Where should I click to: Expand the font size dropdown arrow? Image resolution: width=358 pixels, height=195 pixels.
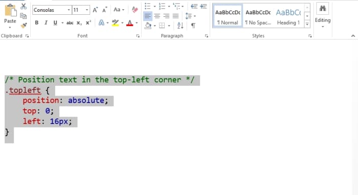point(87,10)
